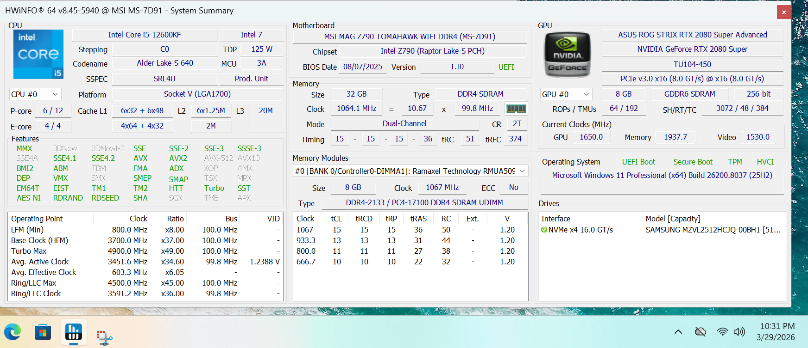
Task: Click the HVCI status label
Action: tap(765, 162)
